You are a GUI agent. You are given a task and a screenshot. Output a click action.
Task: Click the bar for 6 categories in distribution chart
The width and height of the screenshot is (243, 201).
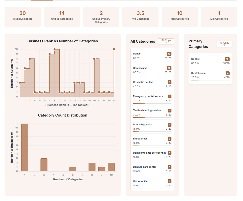[x=73, y=169]
